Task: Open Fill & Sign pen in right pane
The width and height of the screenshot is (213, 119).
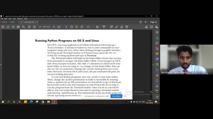Action: point(157,86)
